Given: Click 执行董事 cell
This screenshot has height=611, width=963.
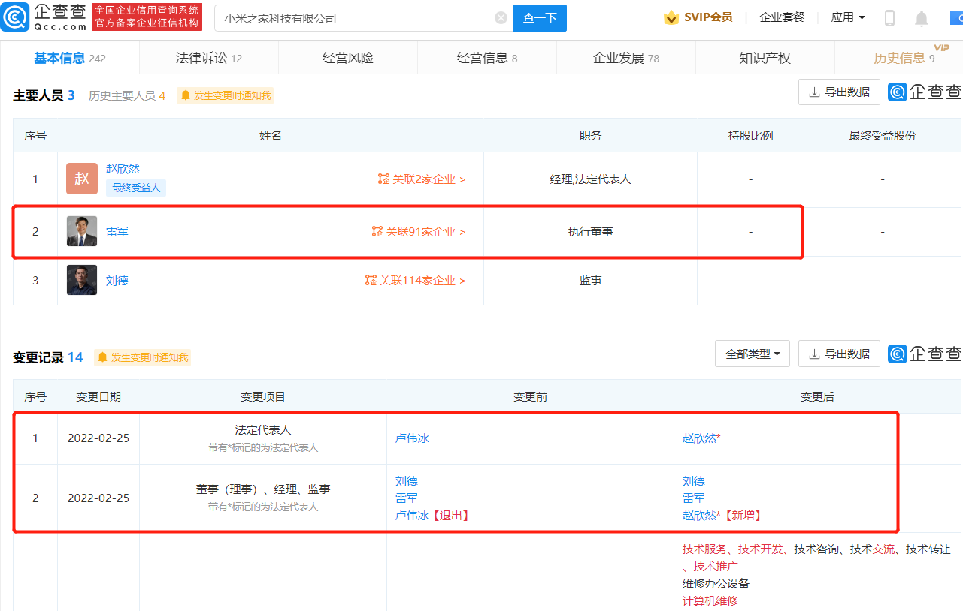Looking at the screenshot, I should pos(590,232).
